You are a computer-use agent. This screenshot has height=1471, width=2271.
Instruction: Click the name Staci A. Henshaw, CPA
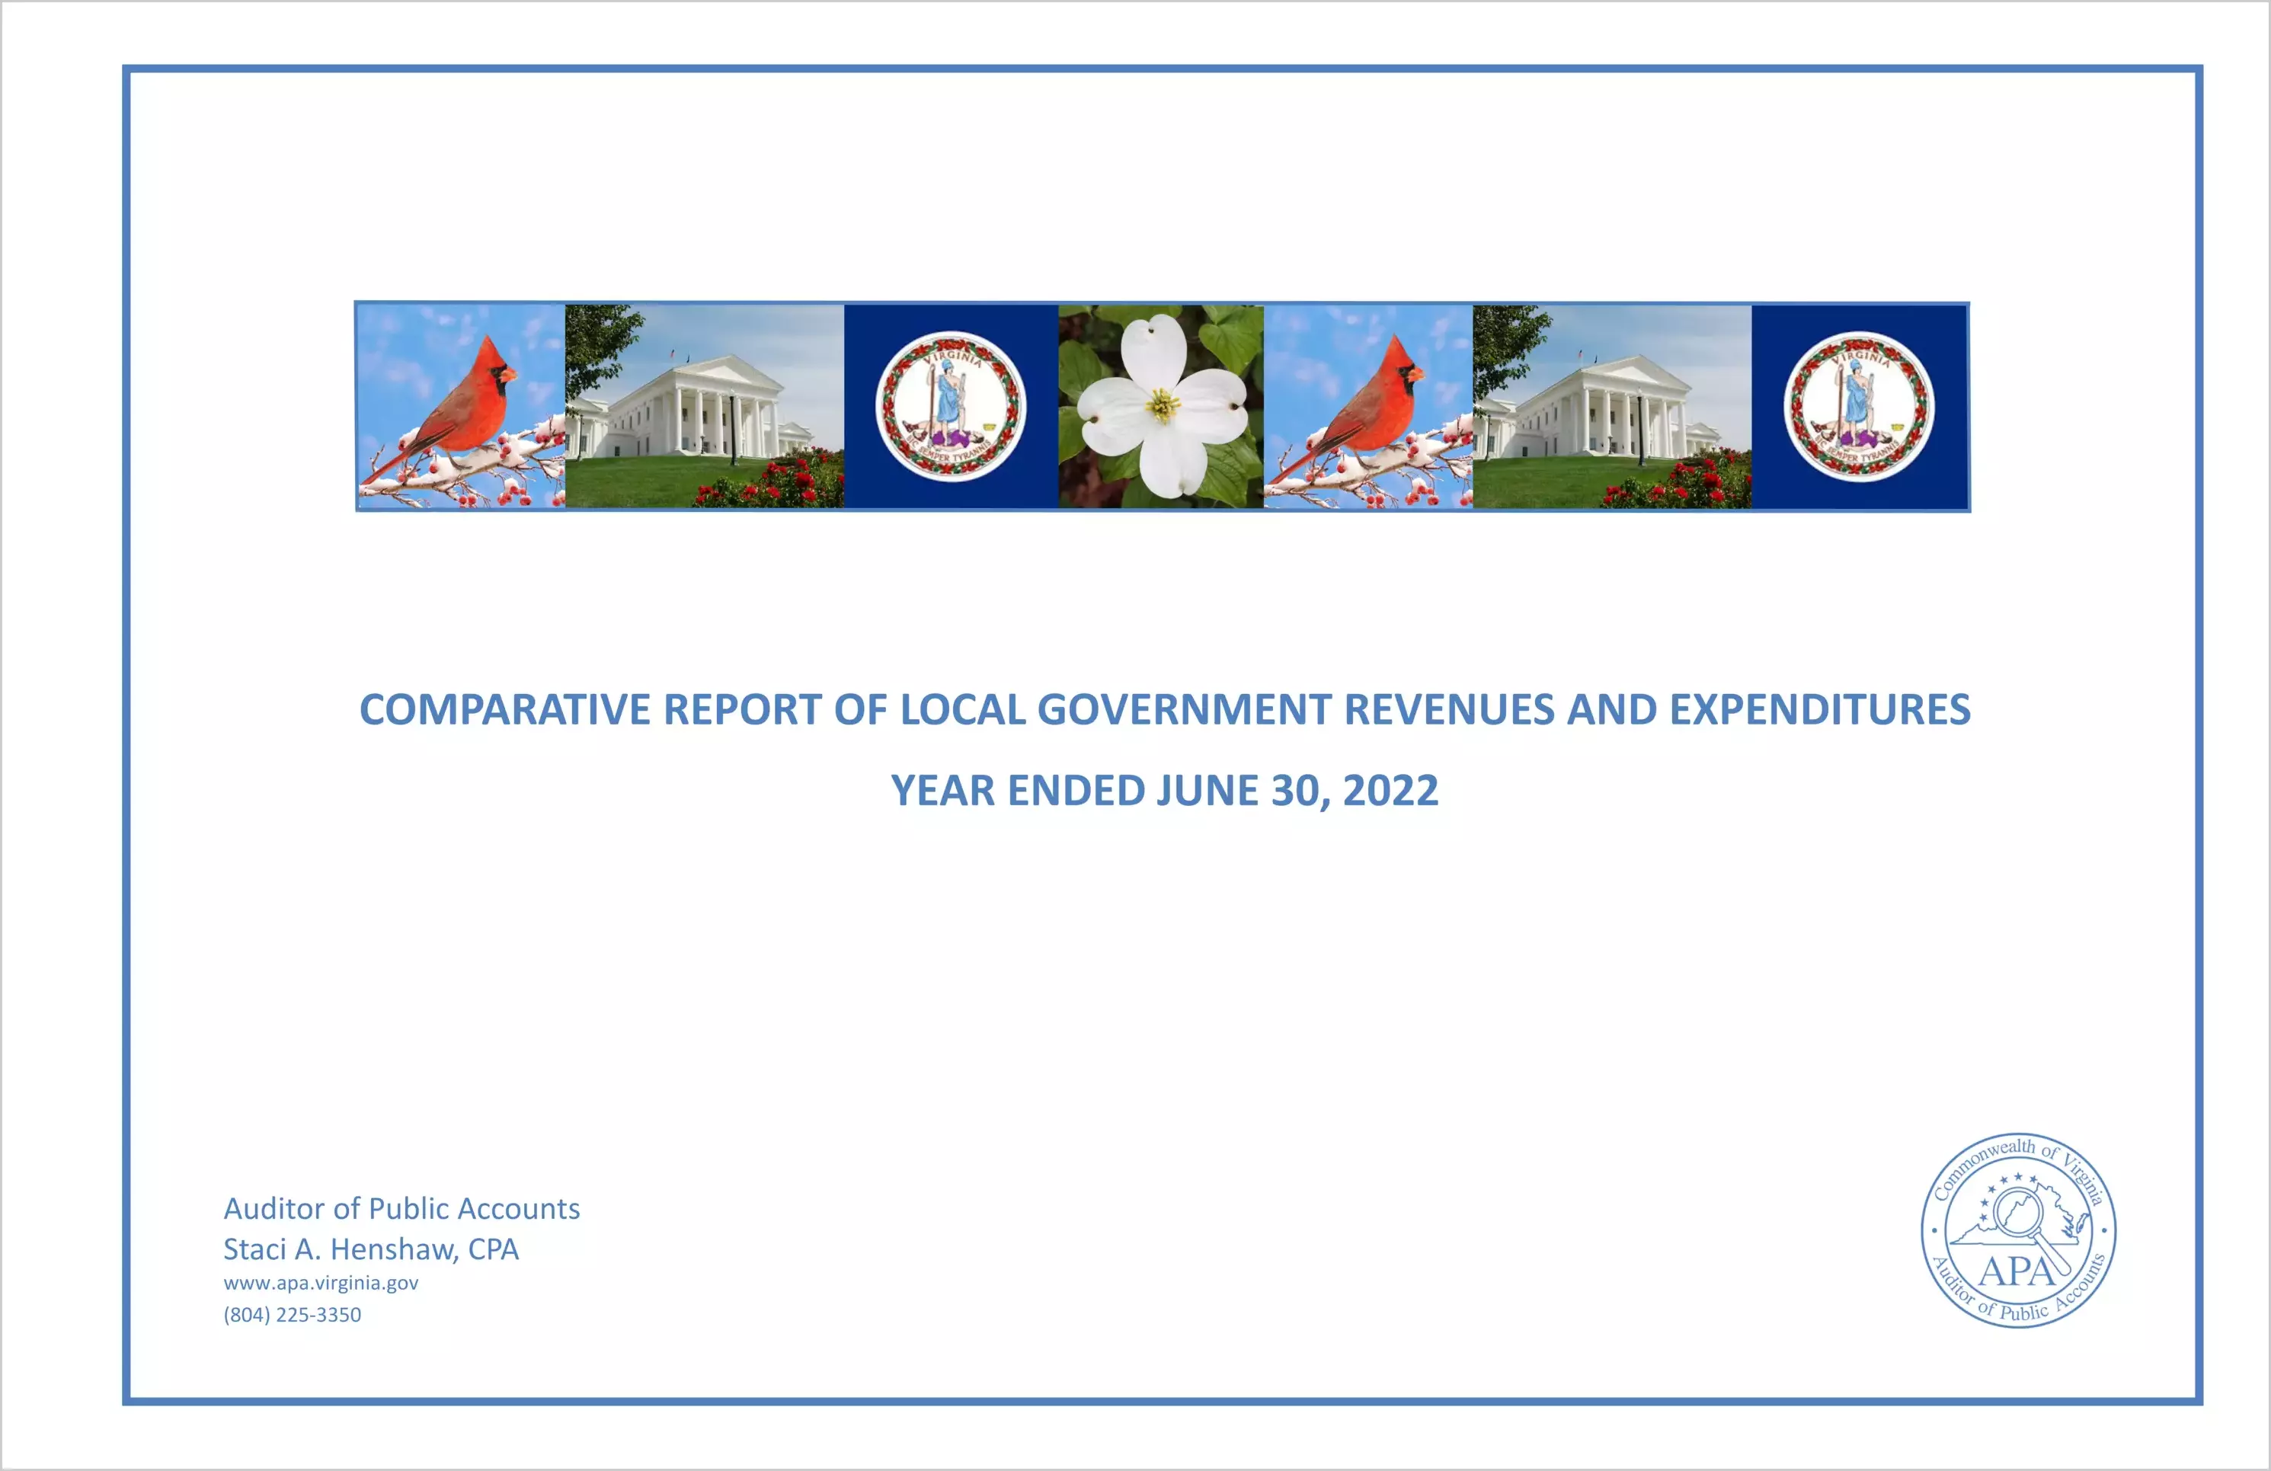[x=371, y=1249]
